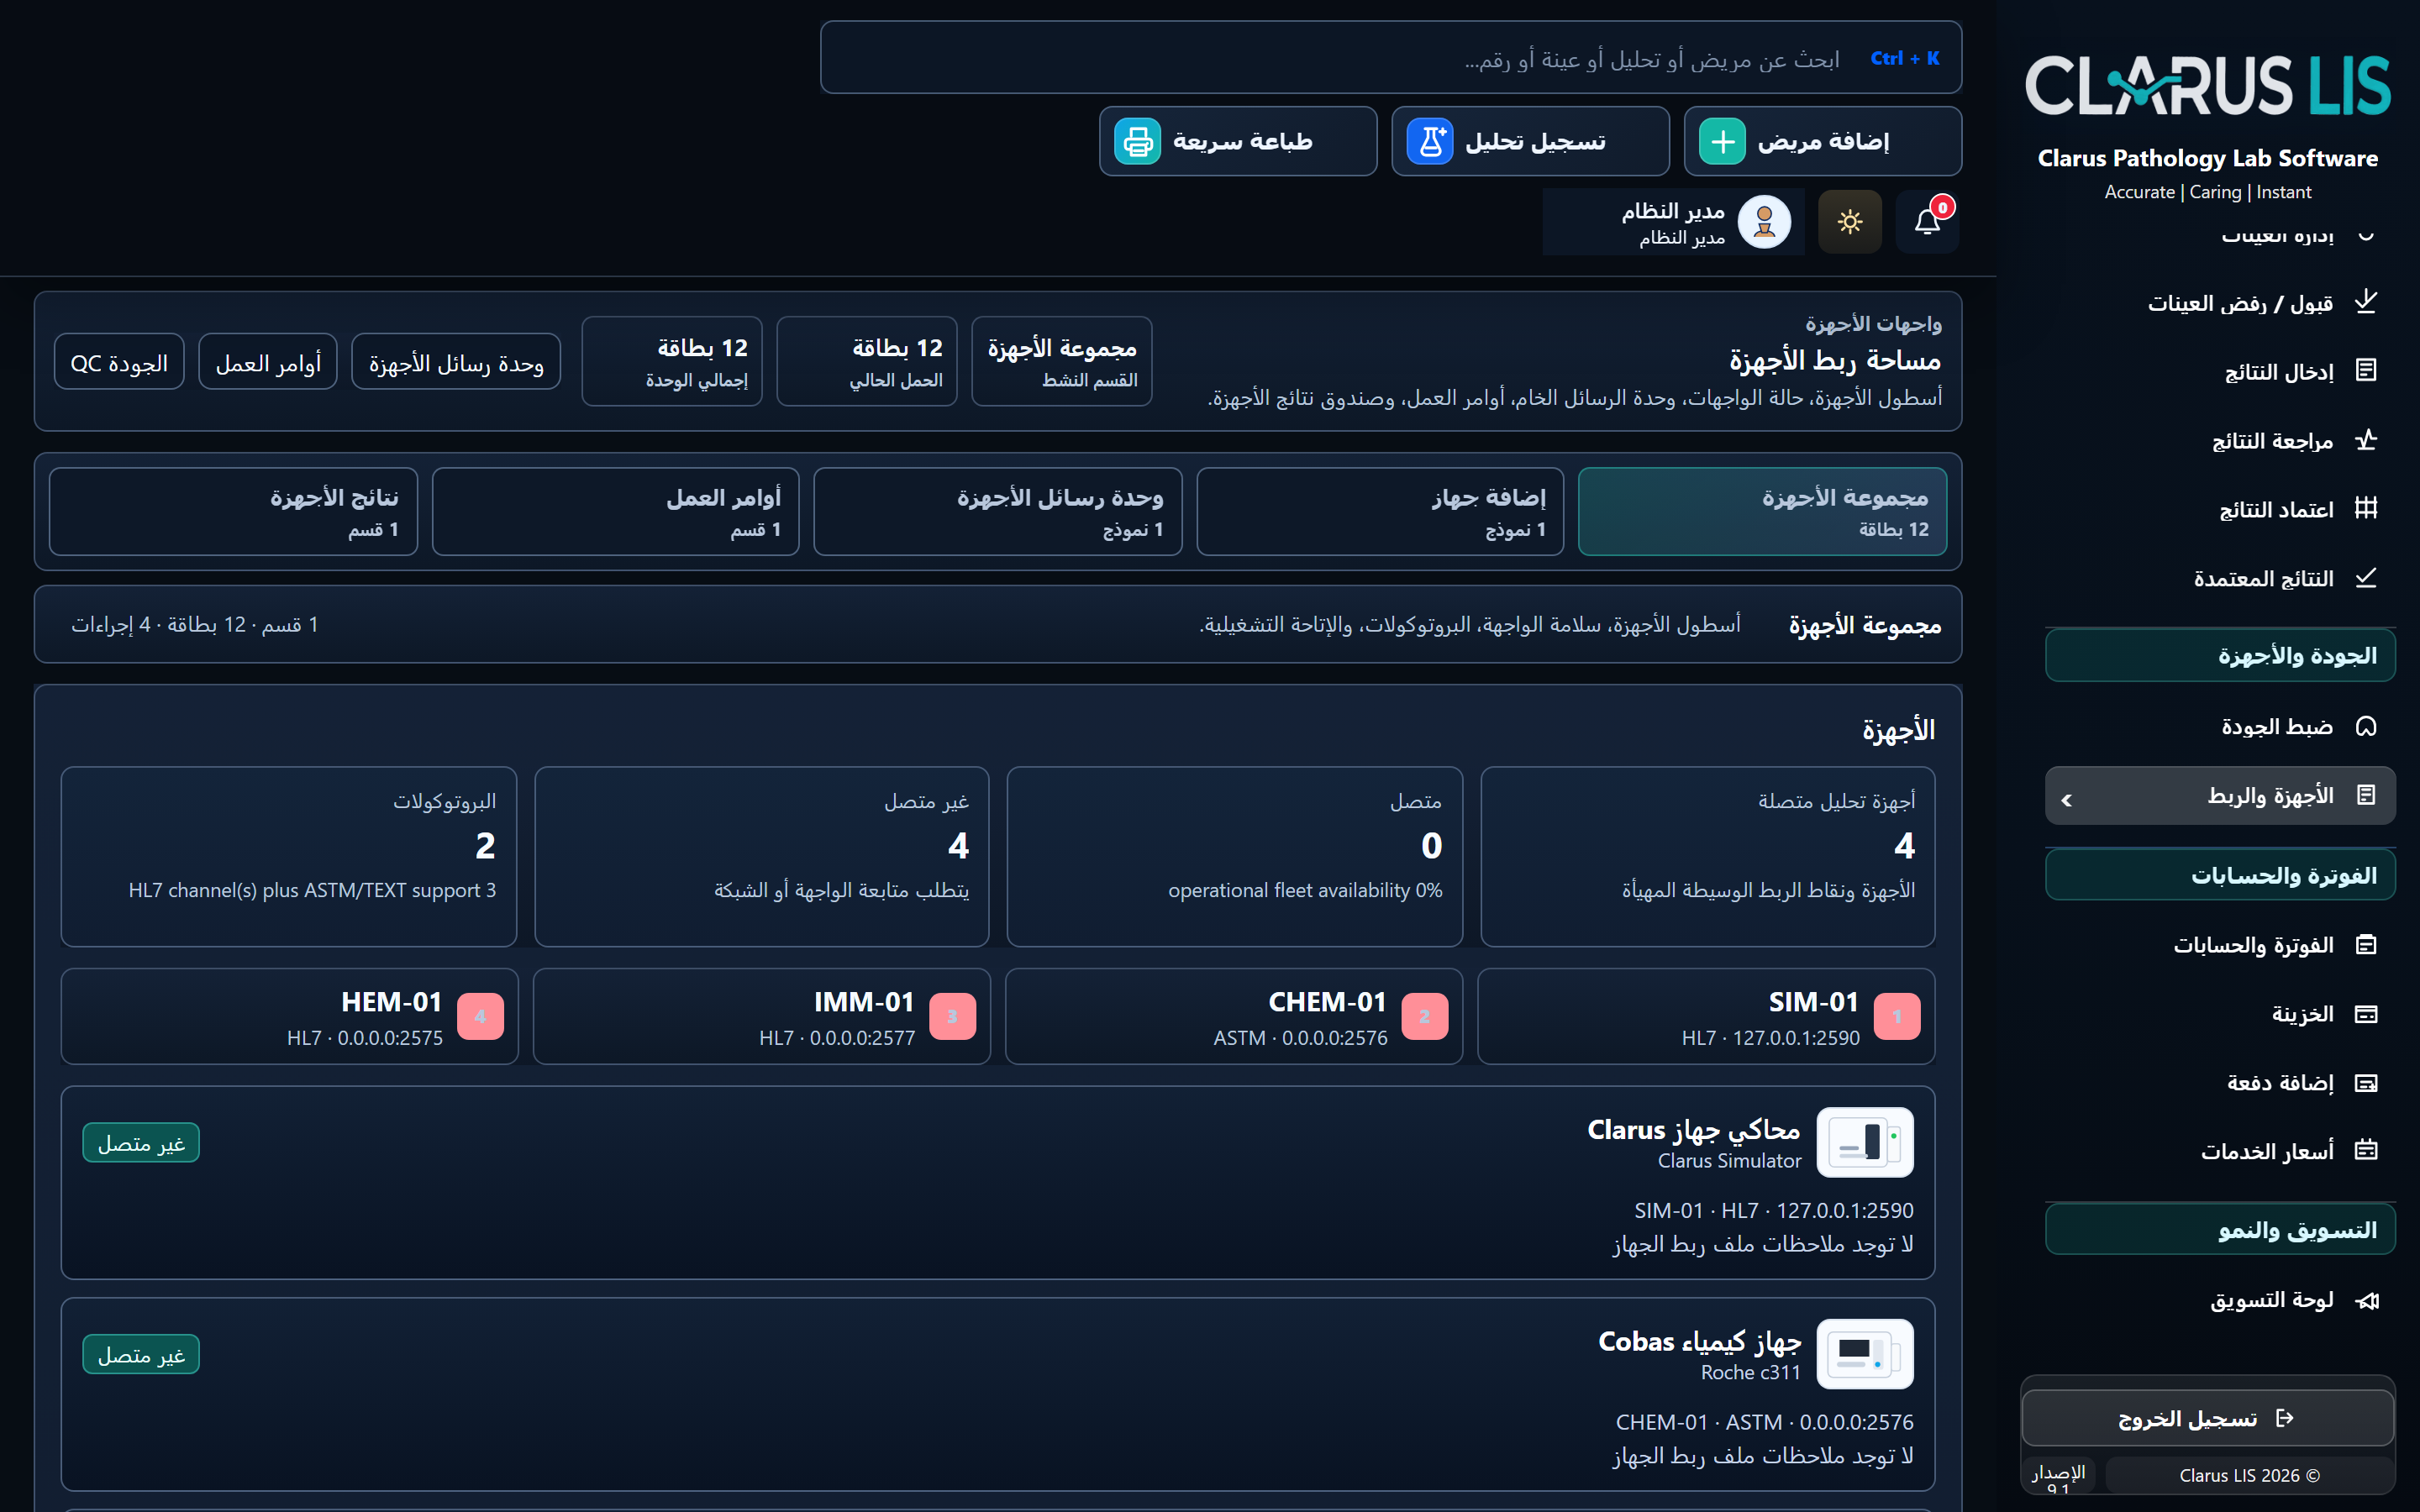Focus the patient search input field
The image size is (2420, 1512).
(x=1391, y=58)
